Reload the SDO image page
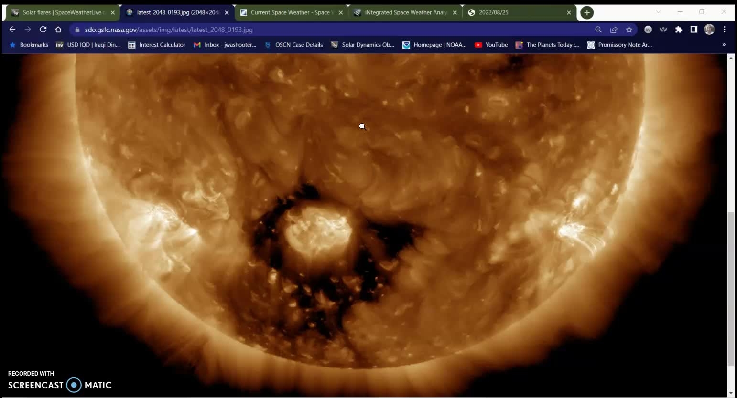 (43, 30)
